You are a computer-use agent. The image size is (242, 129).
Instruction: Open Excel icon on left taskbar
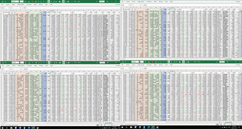tap(33, 127)
